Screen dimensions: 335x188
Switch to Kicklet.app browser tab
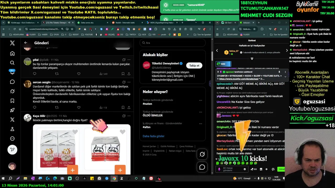coord(23,23)
